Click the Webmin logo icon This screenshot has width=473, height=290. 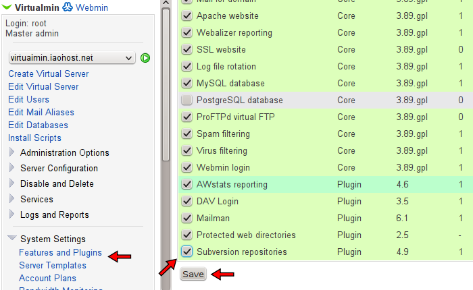[68, 7]
